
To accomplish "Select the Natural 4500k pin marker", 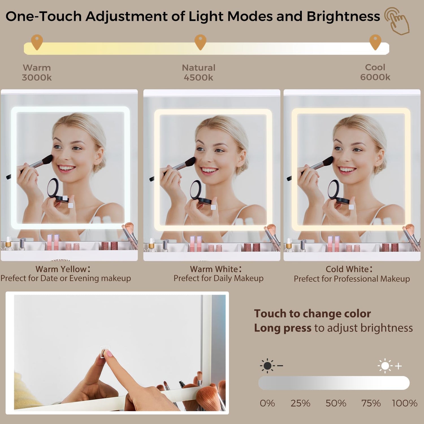I will [x=200, y=42].
